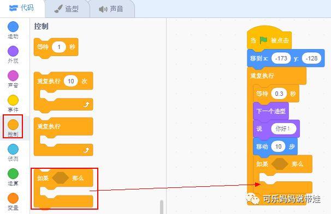Screen dimensions: 331x214
Task: Click the 当 绿旗 被点击 hat block
Action: click(269, 39)
